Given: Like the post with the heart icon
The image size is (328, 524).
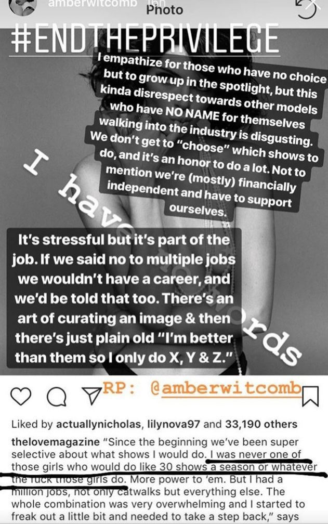Looking at the screenshot, I should point(21,396).
